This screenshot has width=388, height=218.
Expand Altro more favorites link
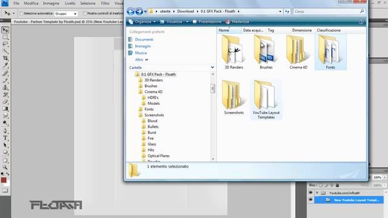click(x=141, y=59)
